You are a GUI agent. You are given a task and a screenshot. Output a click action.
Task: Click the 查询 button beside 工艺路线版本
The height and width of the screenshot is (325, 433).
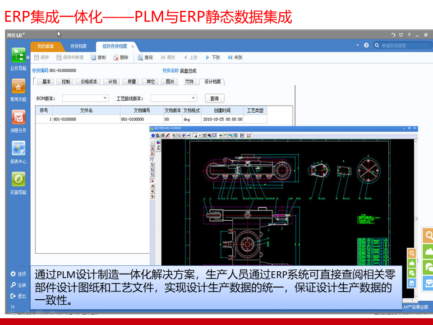click(214, 98)
